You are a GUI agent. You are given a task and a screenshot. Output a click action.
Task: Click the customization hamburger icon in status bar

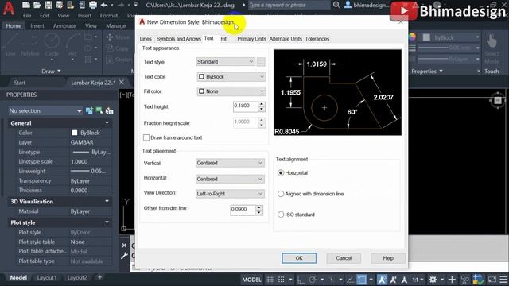click(x=503, y=280)
